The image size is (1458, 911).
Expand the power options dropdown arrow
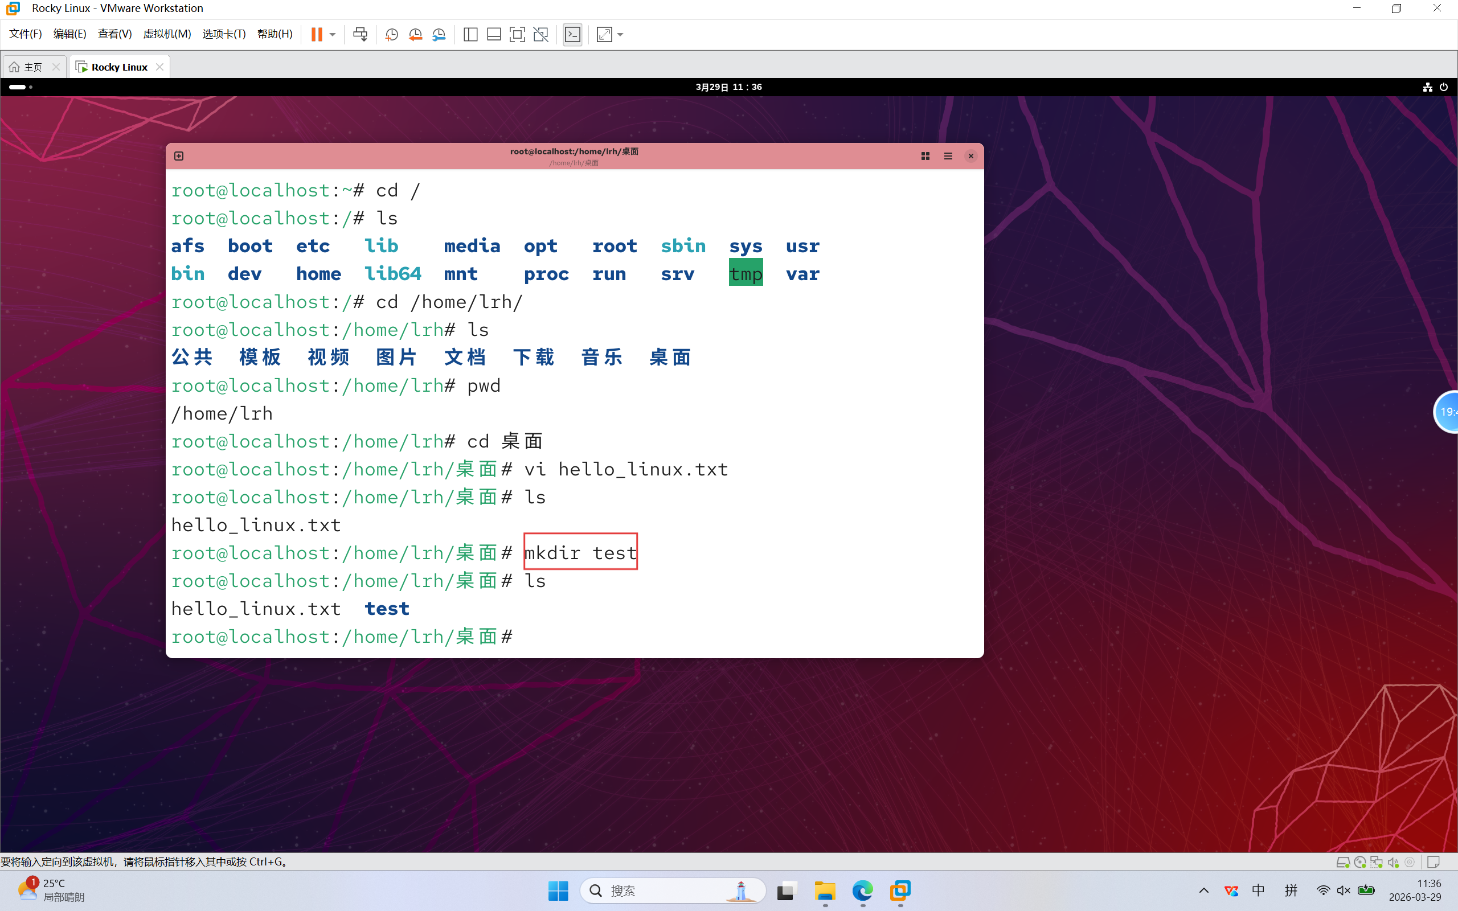333,34
